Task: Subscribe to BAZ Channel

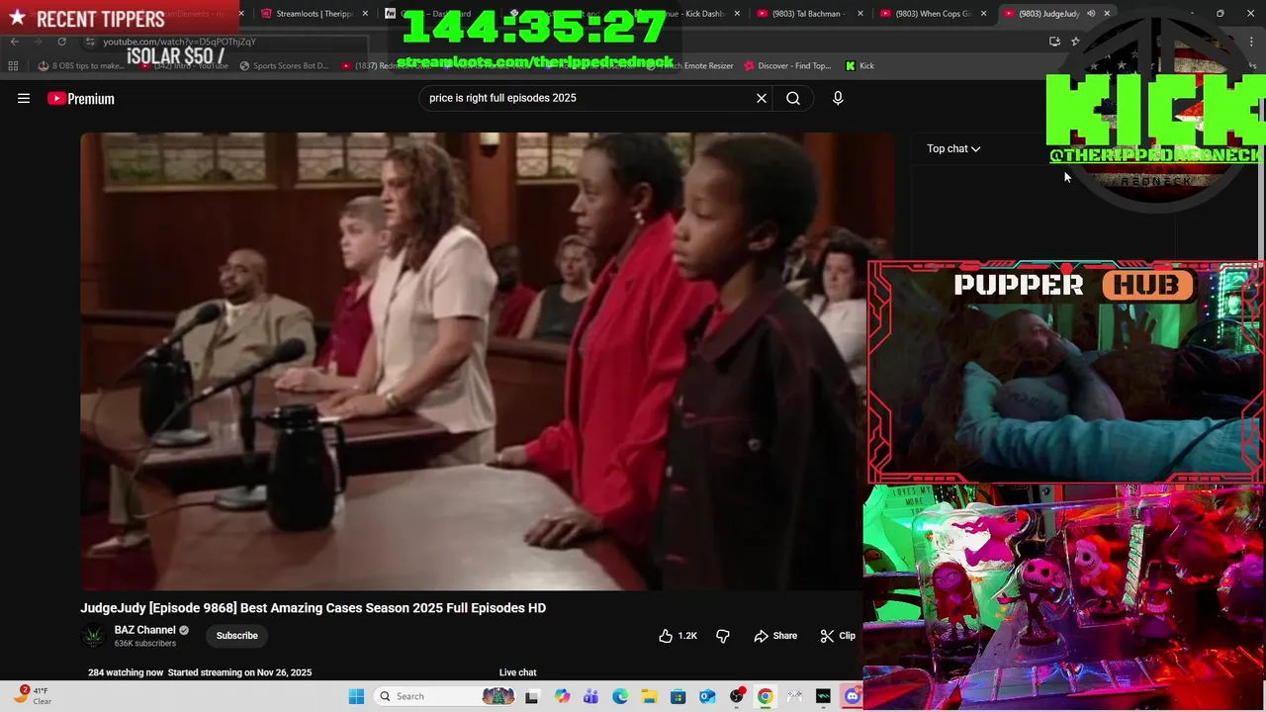Action: coord(236,636)
